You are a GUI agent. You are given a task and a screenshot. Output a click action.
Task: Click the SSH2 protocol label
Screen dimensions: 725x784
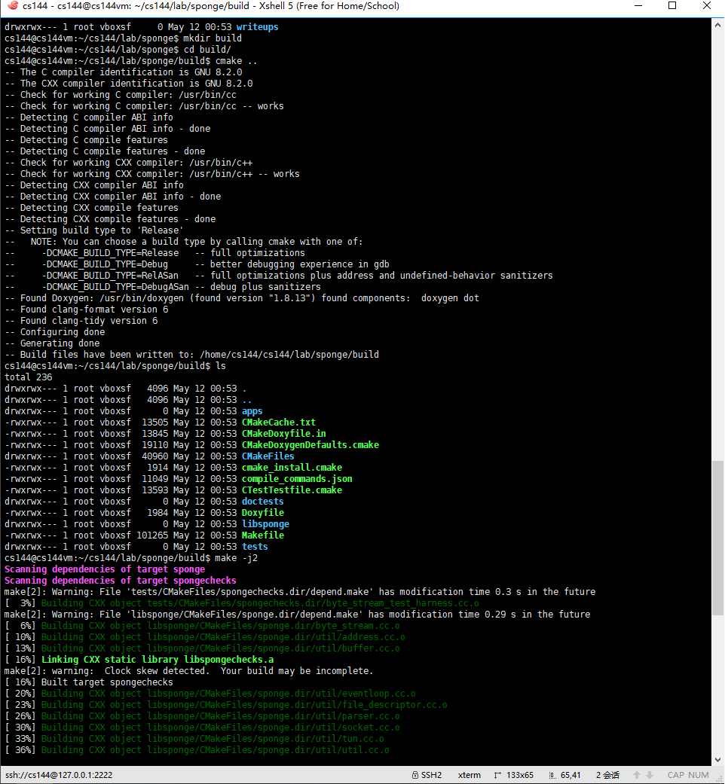431,775
